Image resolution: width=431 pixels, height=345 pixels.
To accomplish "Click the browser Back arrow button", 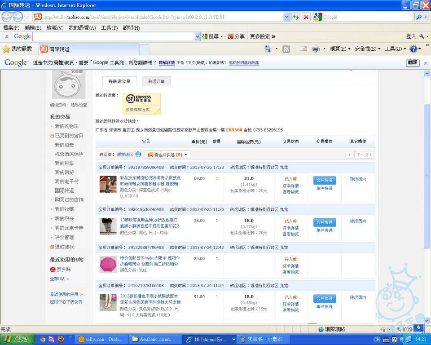I will point(7,17).
